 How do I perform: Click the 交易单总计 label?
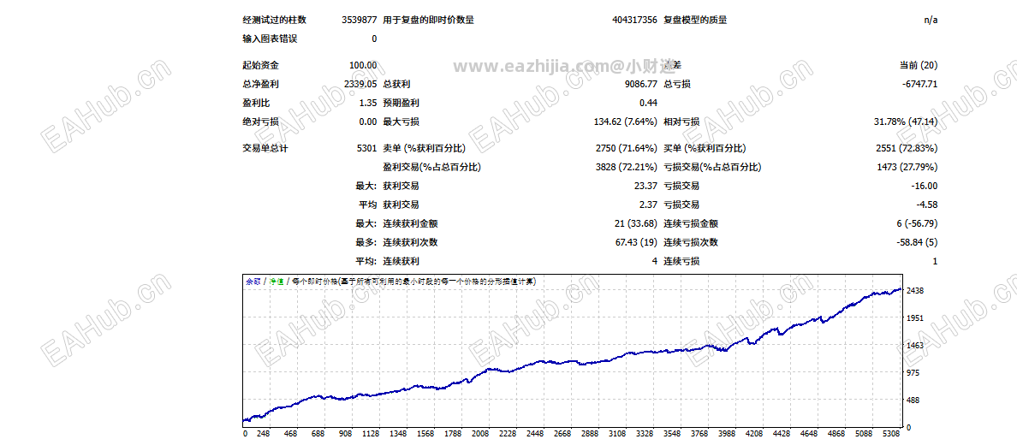(265, 149)
